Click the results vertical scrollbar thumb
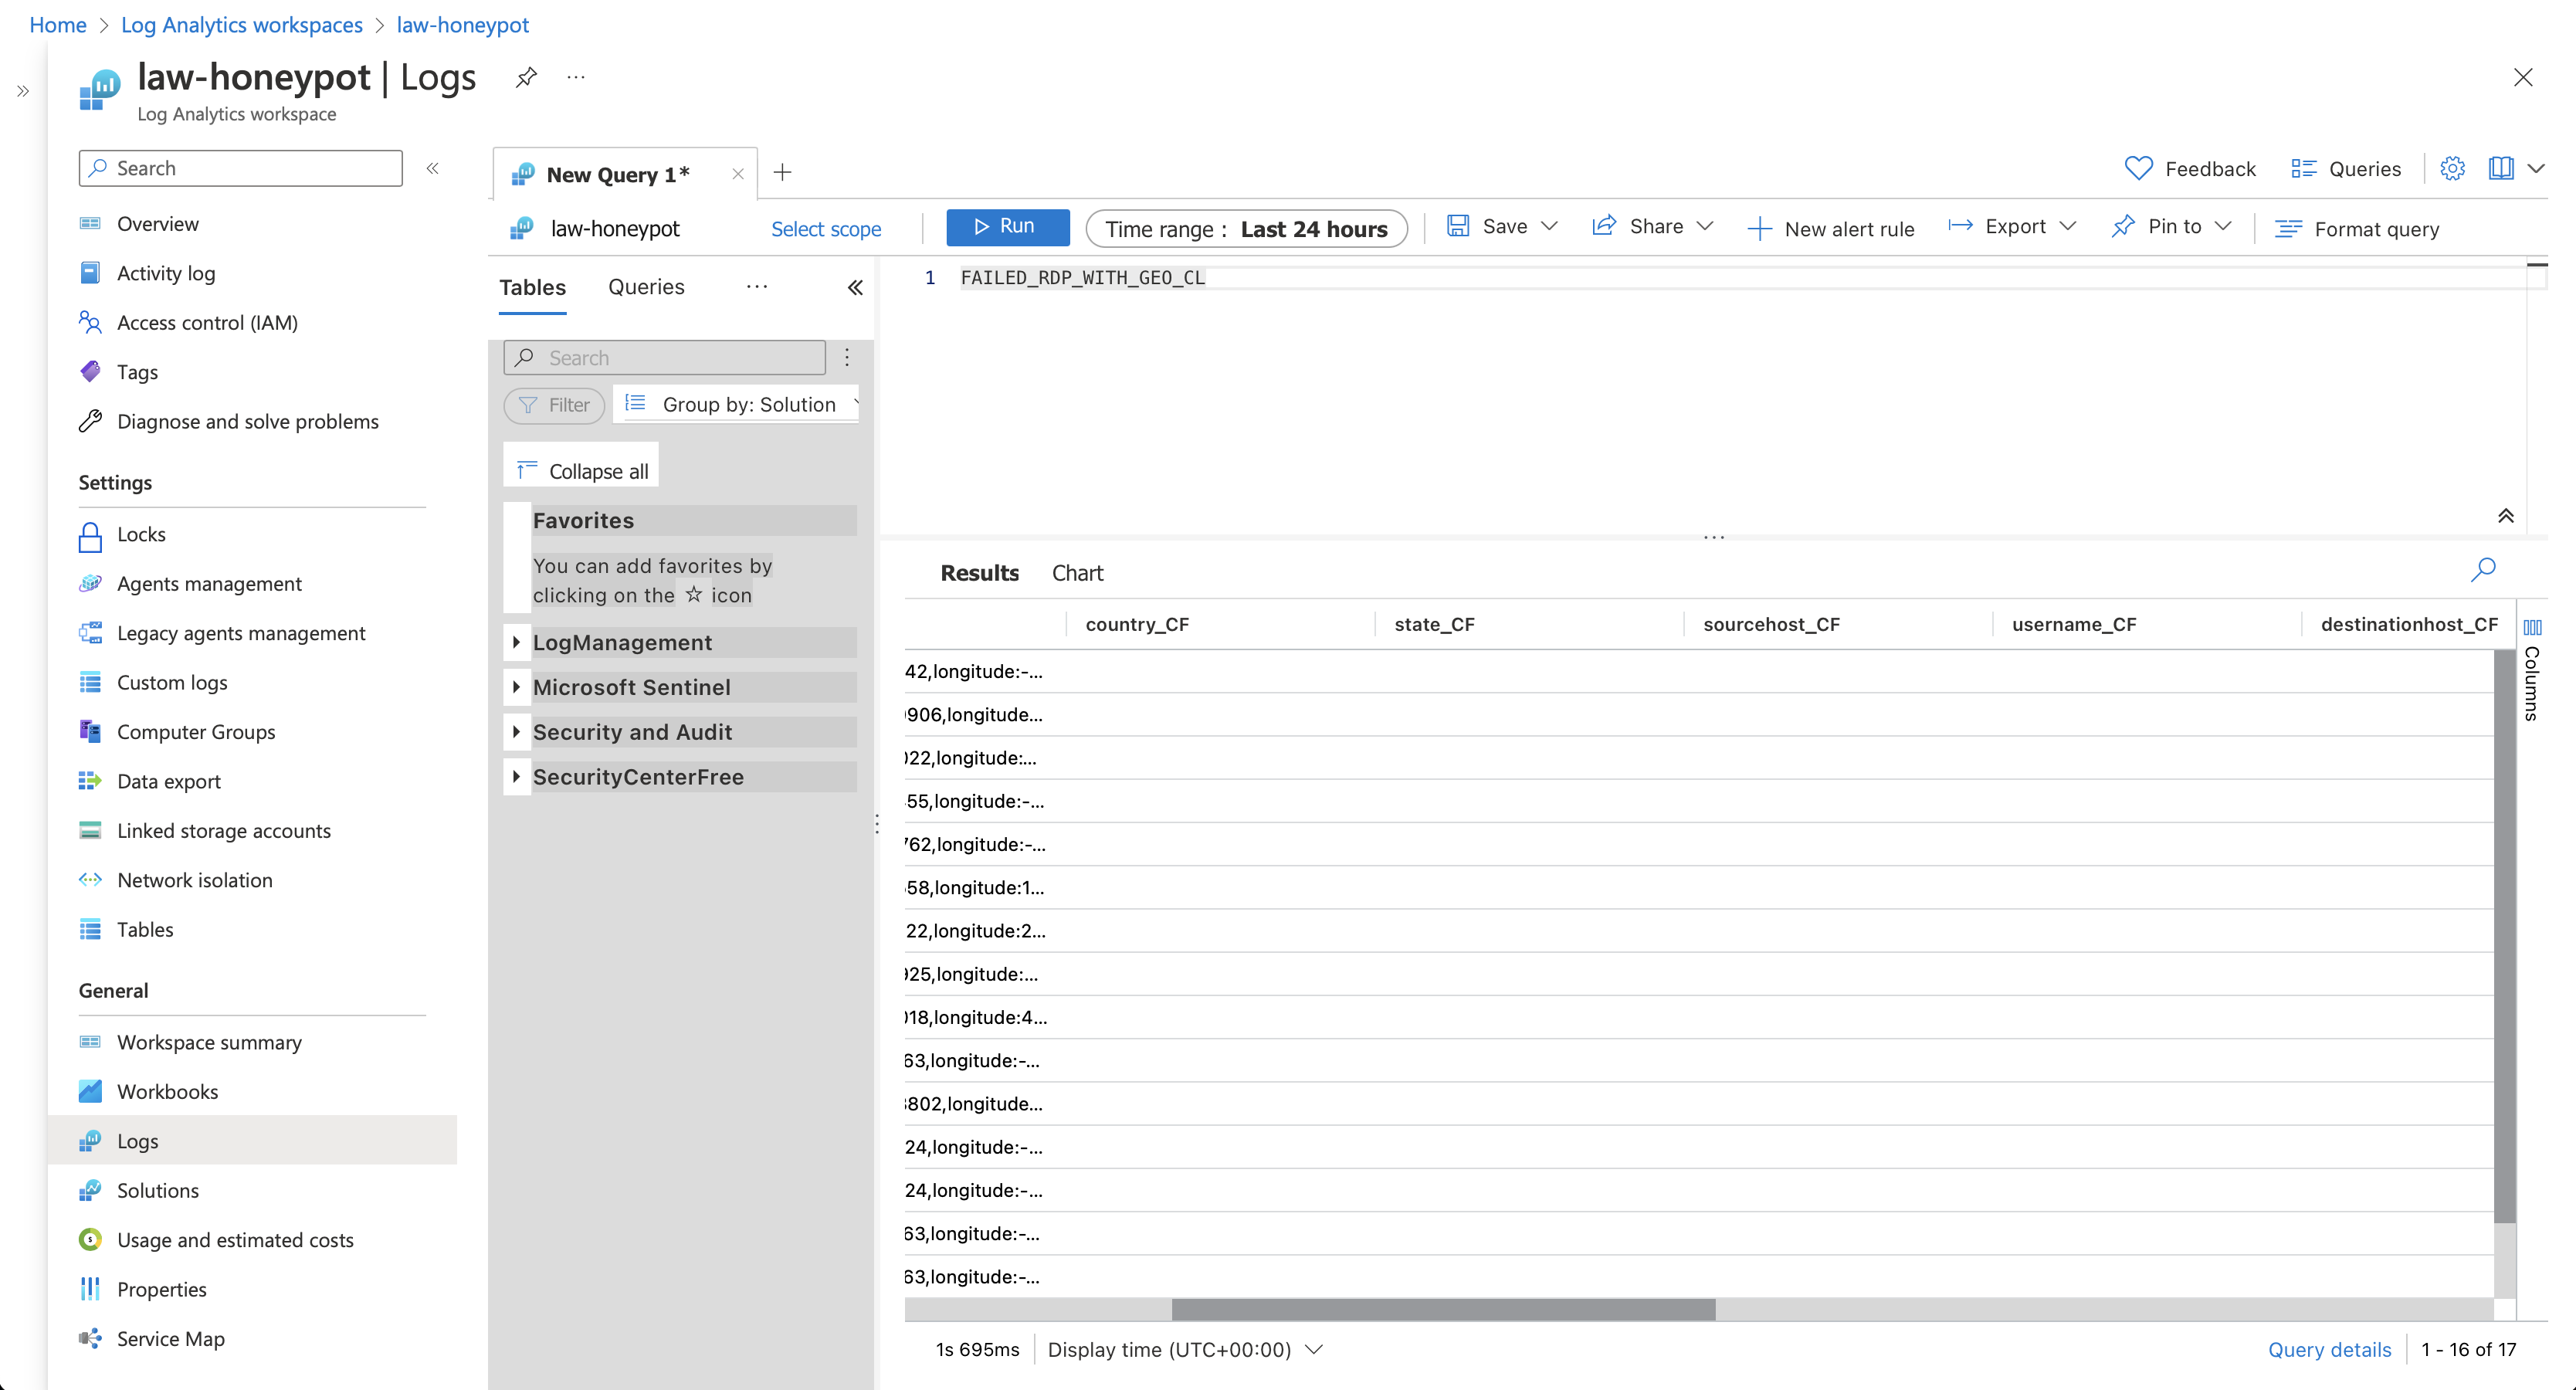The image size is (2576, 1390). click(x=2505, y=935)
